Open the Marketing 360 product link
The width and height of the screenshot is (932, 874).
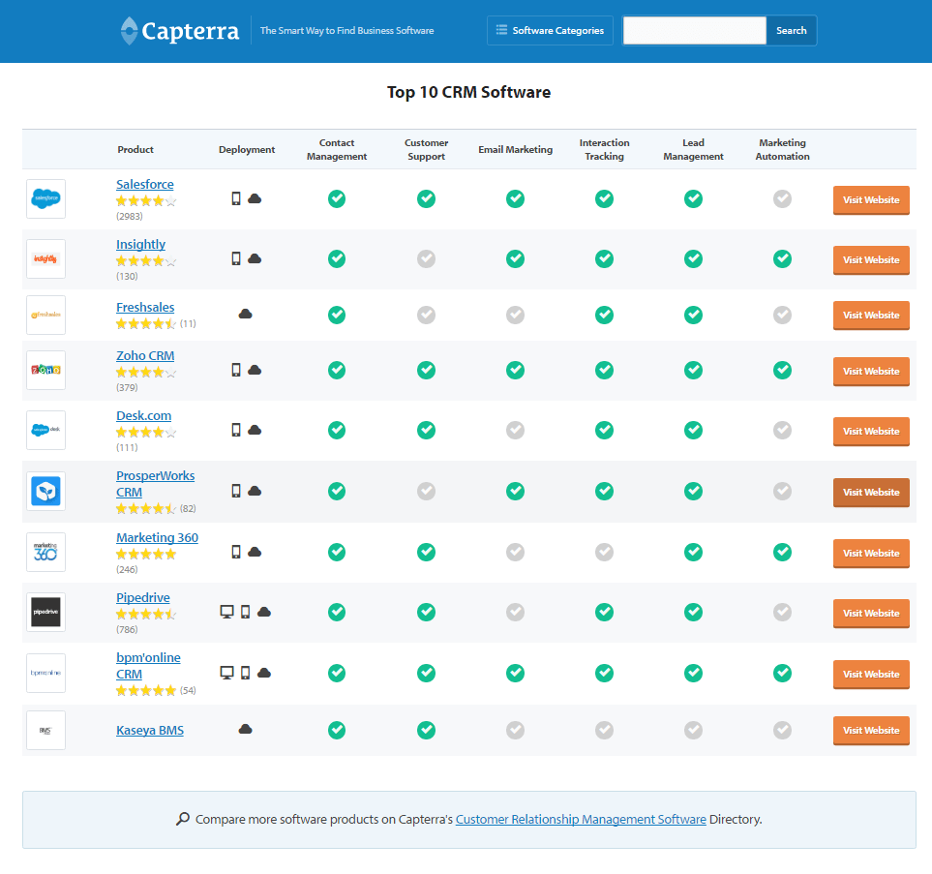[x=158, y=537]
